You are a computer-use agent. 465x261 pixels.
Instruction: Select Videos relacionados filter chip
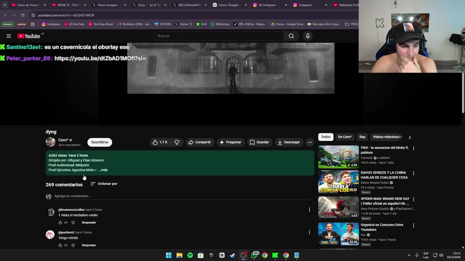[x=387, y=137]
